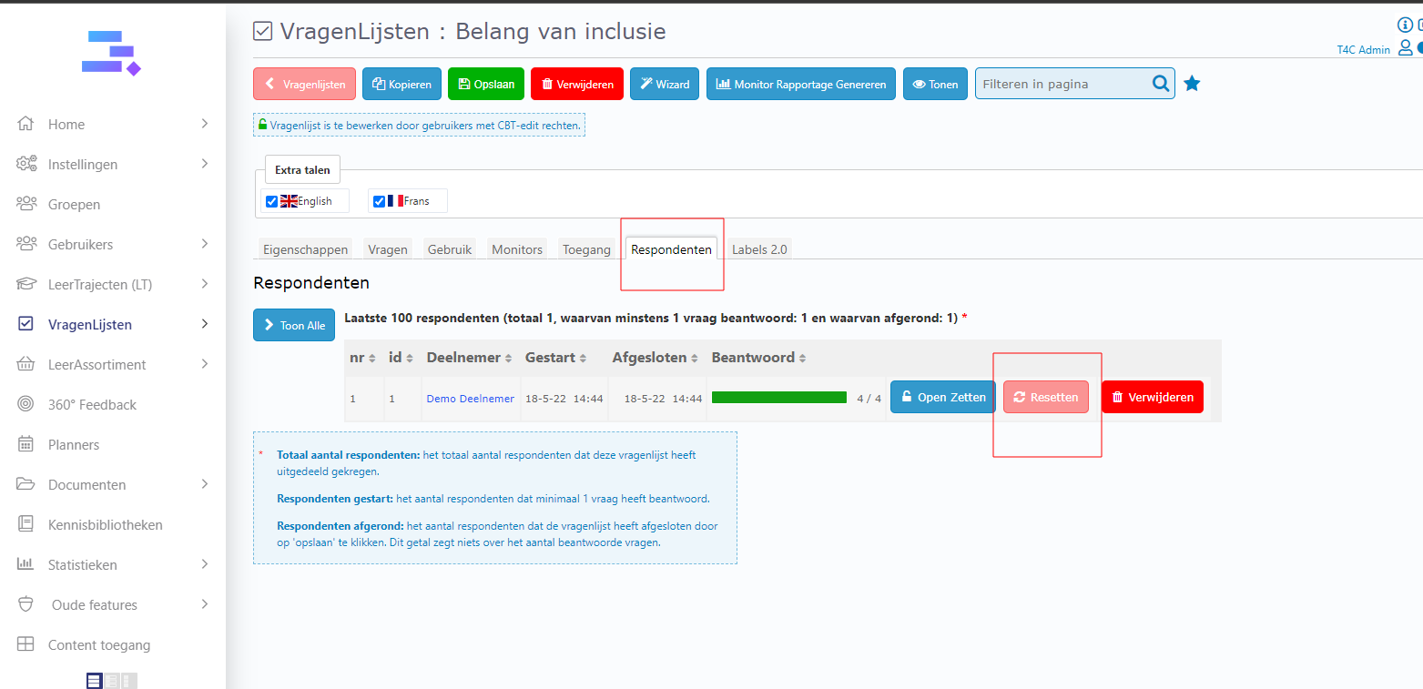1423x689 pixels.
Task: Switch to the Vragen tab
Action: click(x=388, y=249)
